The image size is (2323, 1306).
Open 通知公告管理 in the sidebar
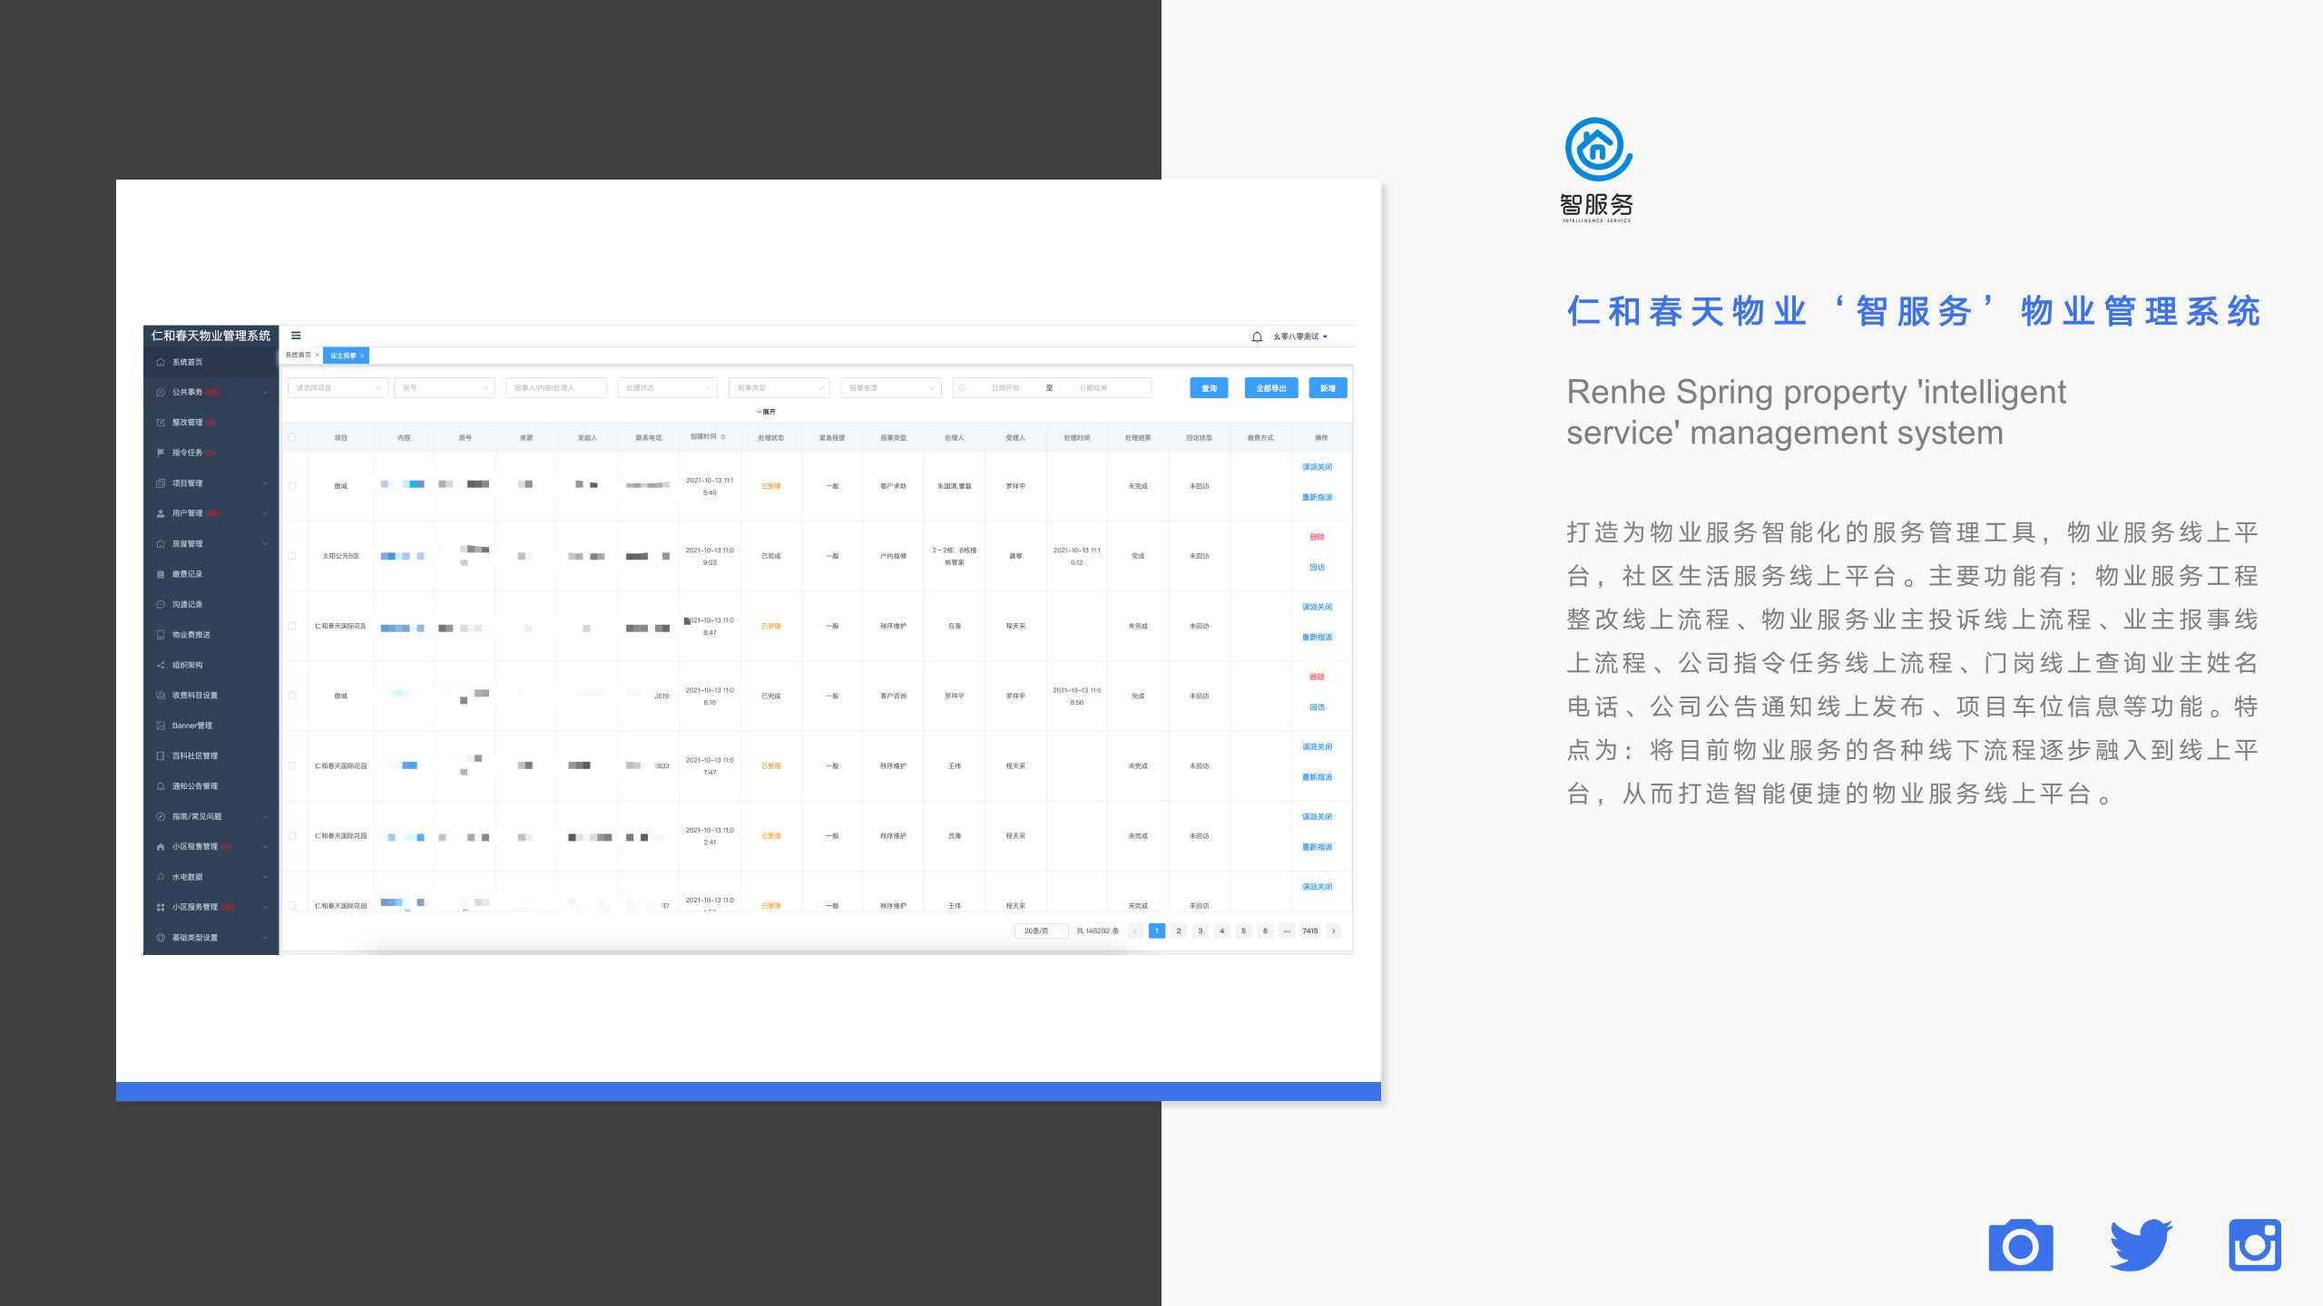point(195,785)
